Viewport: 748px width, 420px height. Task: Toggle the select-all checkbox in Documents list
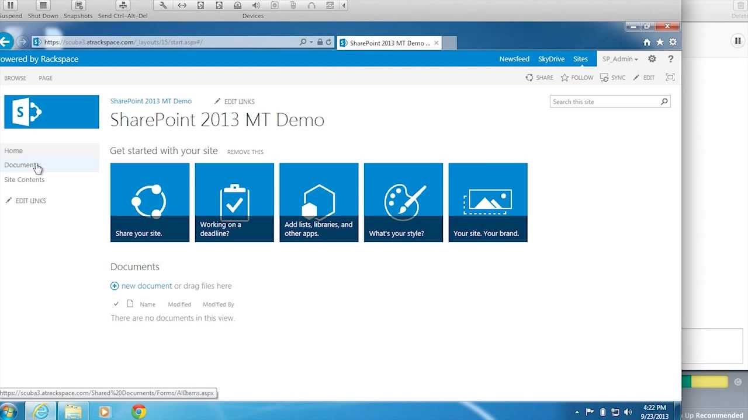coord(116,304)
